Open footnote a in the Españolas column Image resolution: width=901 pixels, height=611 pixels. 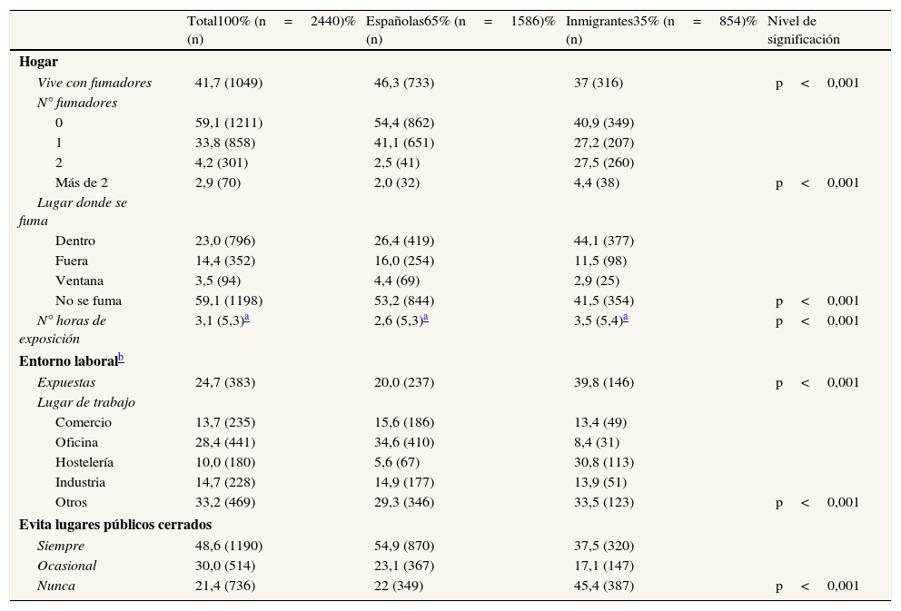point(425,317)
